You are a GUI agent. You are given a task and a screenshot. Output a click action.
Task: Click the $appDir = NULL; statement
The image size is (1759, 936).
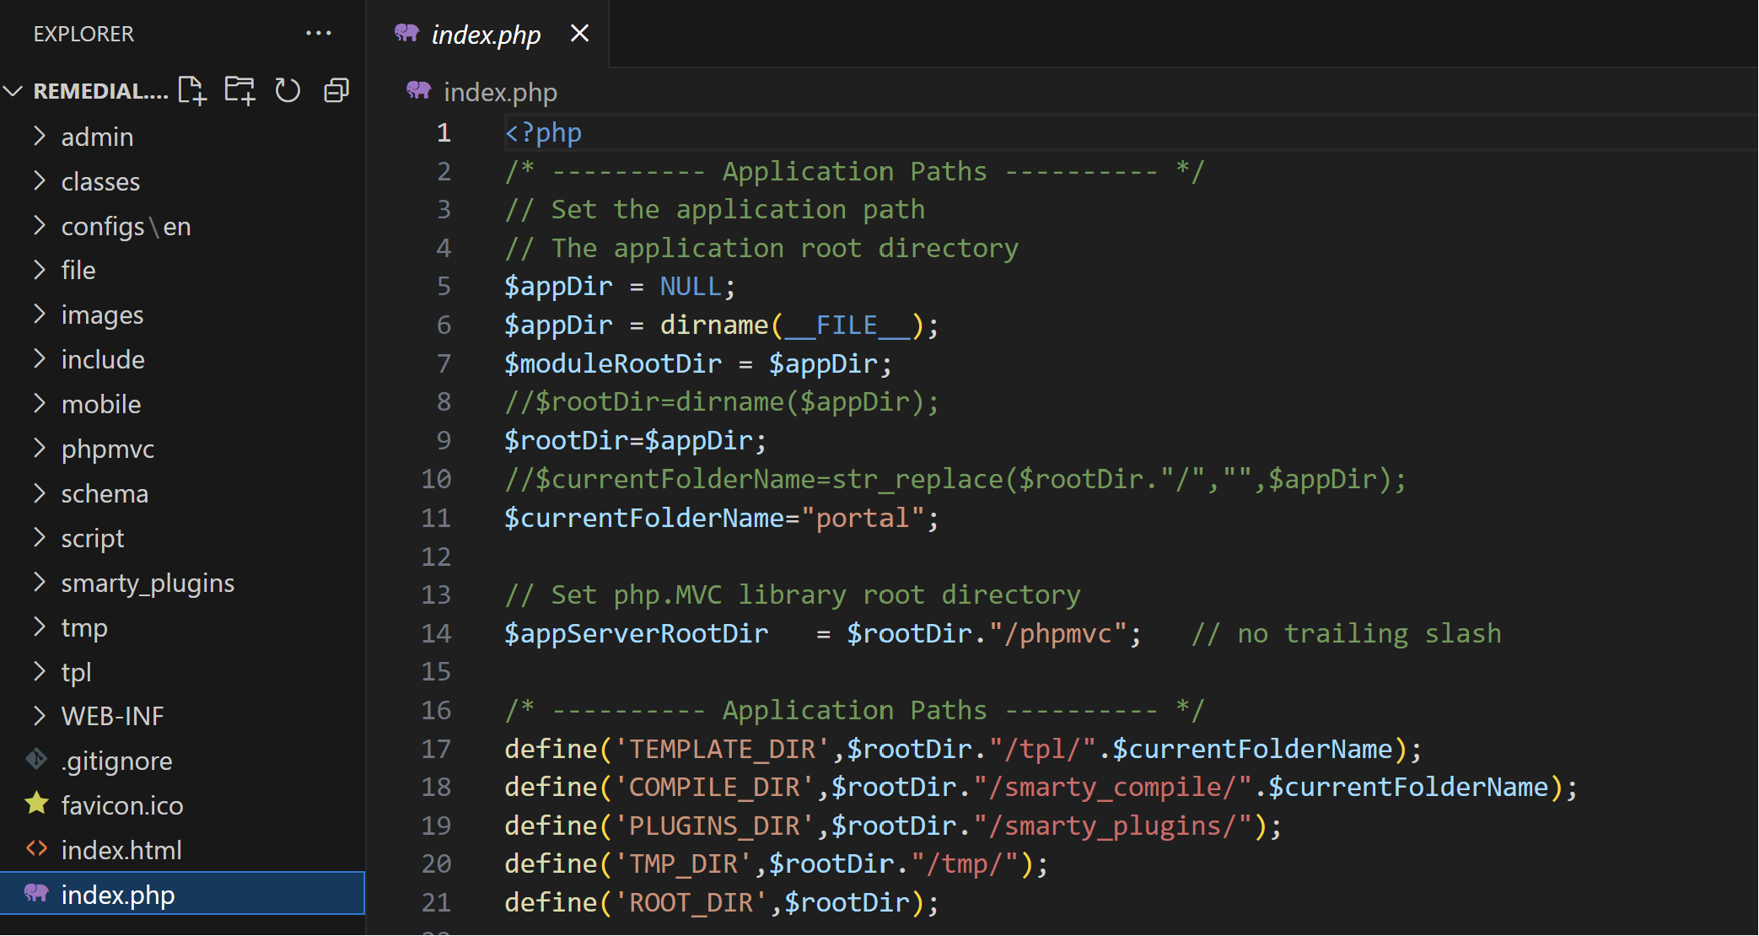coord(620,287)
